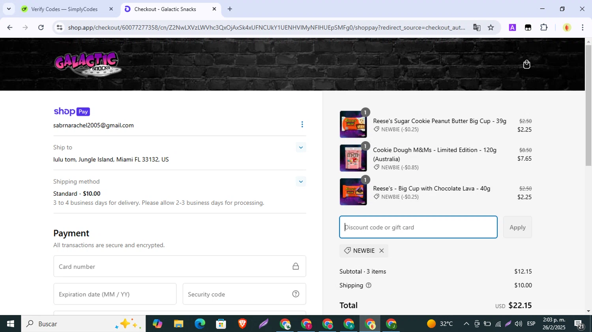592x332 pixels.
Task: Launch Brave browser from taskbar
Action: (x=242, y=324)
